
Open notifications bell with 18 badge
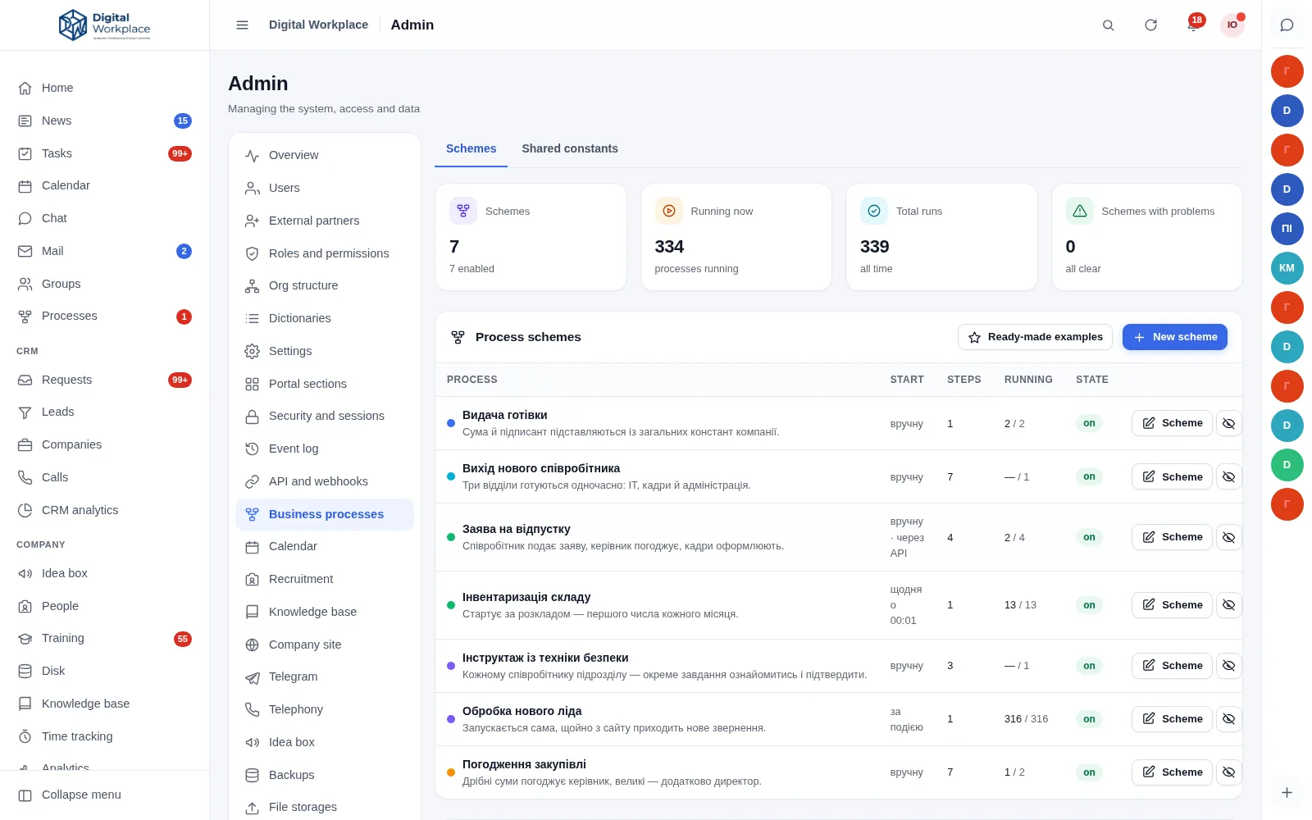click(x=1193, y=25)
